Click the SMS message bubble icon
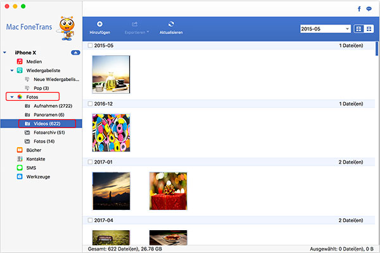This screenshot has height=253, width=380. pyautogui.click(x=20, y=167)
